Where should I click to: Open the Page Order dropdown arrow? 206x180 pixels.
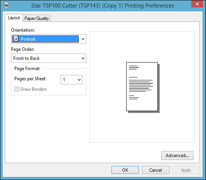(83, 58)
